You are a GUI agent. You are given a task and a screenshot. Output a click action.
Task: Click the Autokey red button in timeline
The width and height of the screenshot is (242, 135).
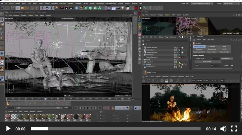108,108
